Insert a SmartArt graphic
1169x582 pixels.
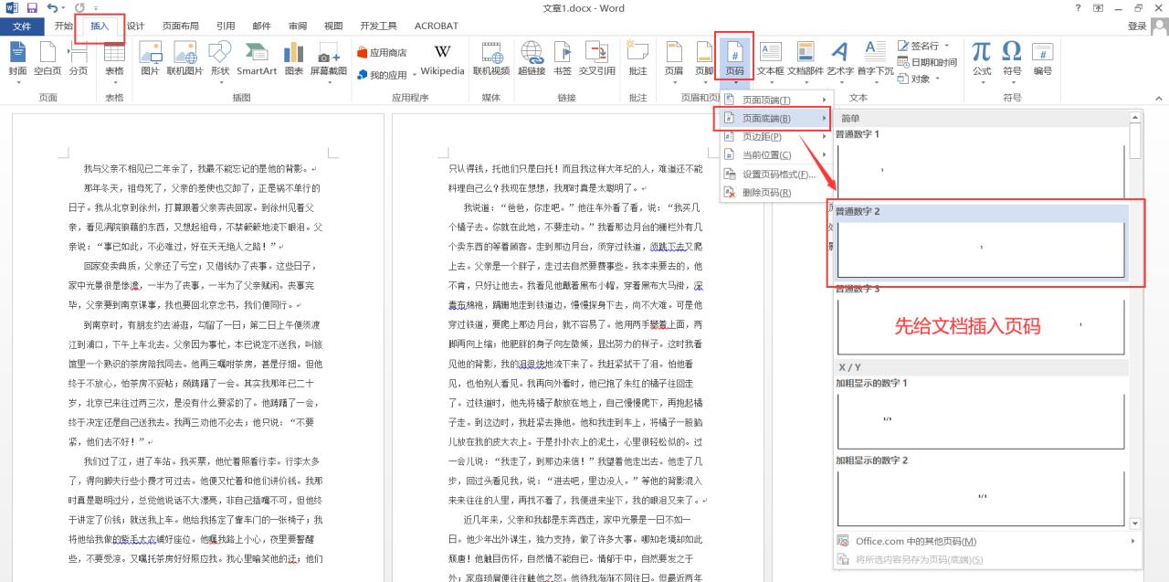point(257,60)
